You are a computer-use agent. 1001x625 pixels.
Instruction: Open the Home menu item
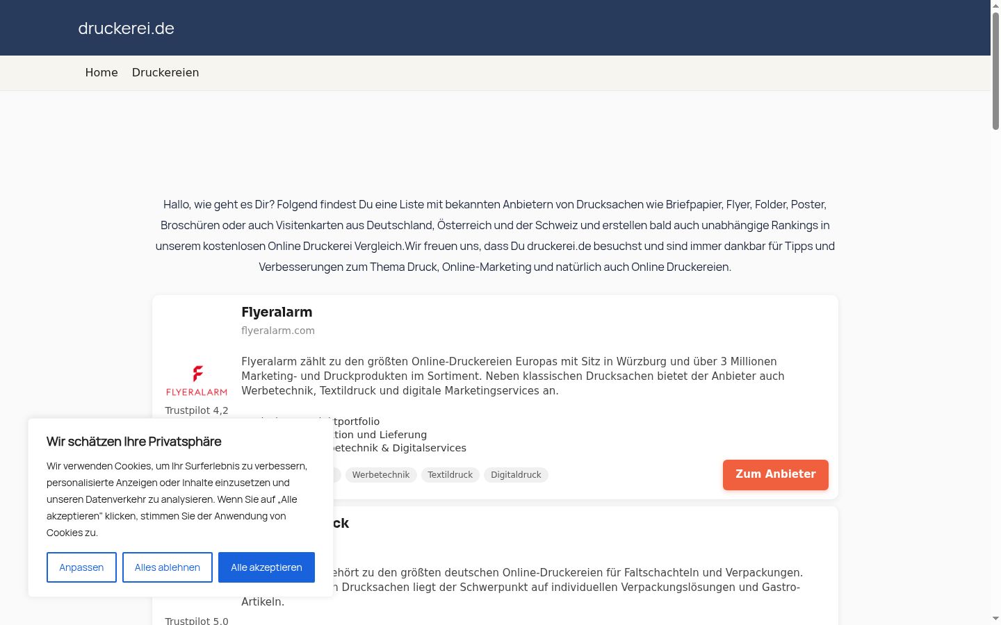pyautogui.click(x=101, y=73)
